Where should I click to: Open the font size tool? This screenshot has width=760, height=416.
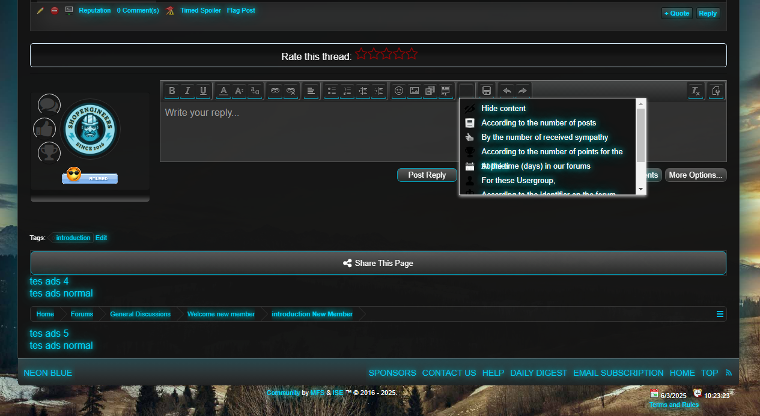click(x=239, y=91)
